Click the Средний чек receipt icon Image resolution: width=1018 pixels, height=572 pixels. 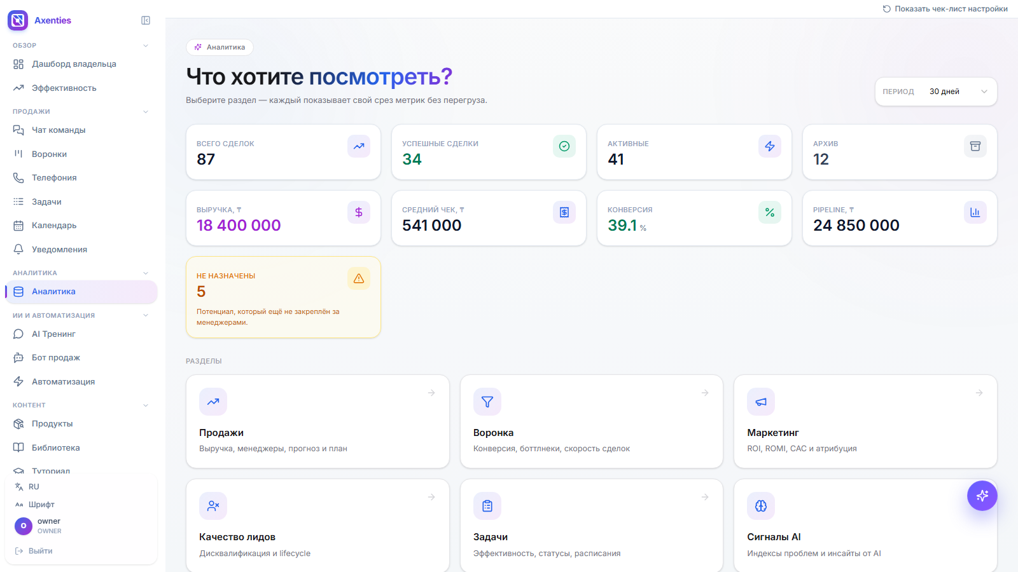coord(564,212)
